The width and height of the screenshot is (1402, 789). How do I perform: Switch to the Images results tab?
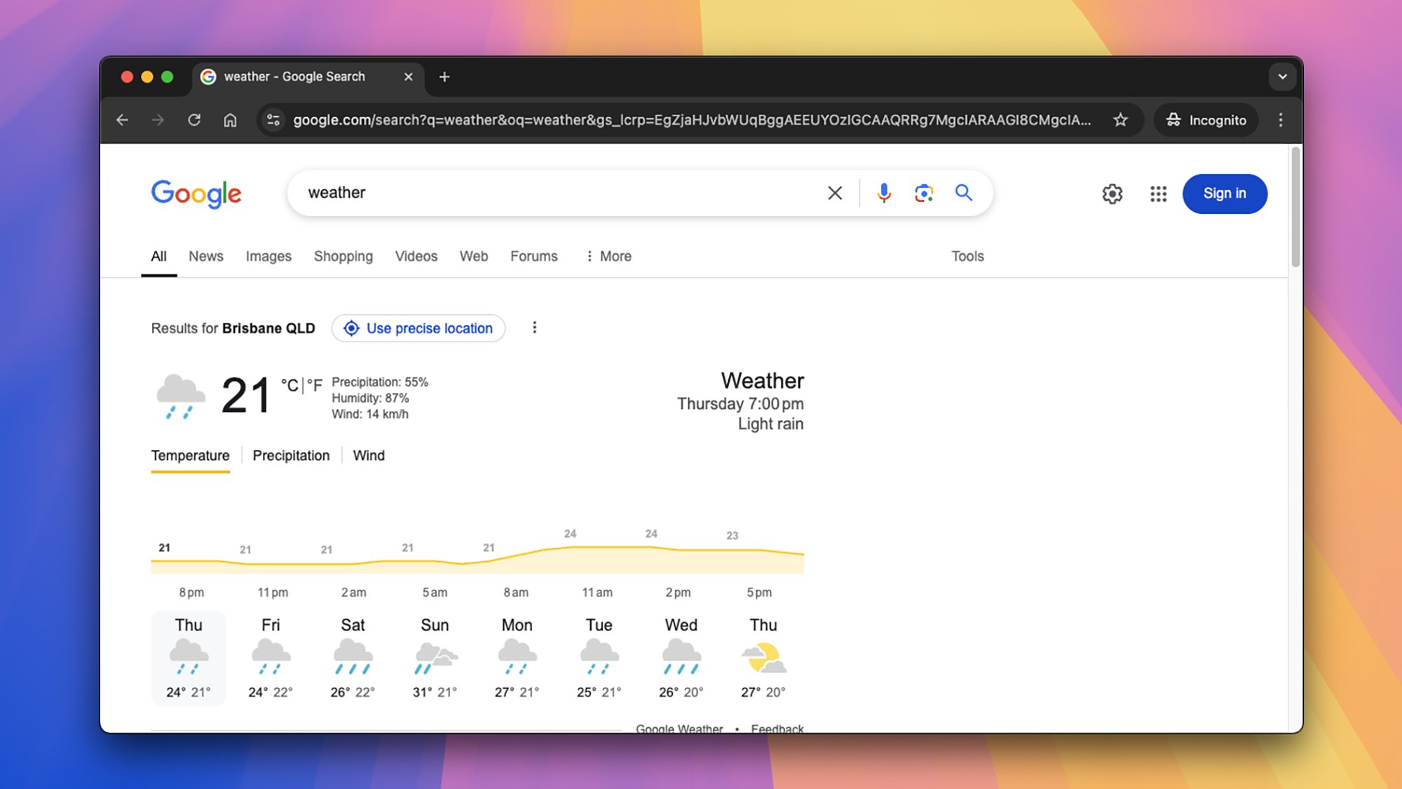click(268, 256)
